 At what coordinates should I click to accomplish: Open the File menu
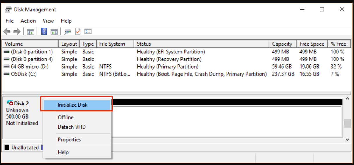(x=10, y=21)
